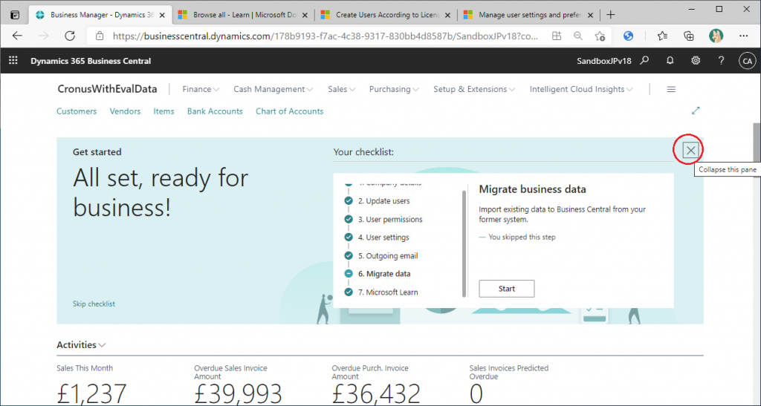This screenshot has width=761, height=406.
Task: Open the Sales This Month £1,237 tile
Action: point(91,385)
